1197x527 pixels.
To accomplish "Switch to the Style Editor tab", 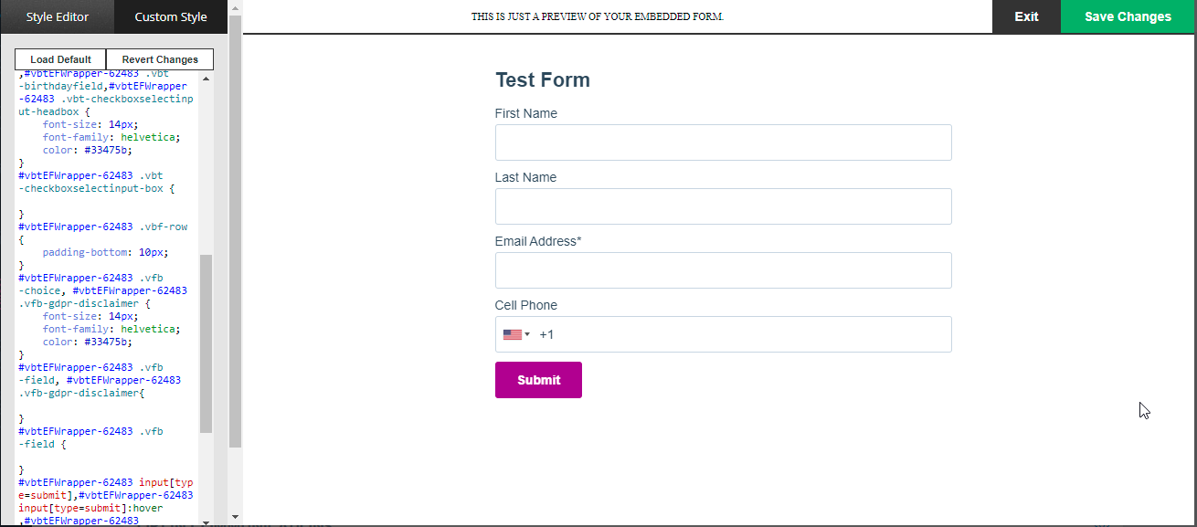I will pos(56,16).
